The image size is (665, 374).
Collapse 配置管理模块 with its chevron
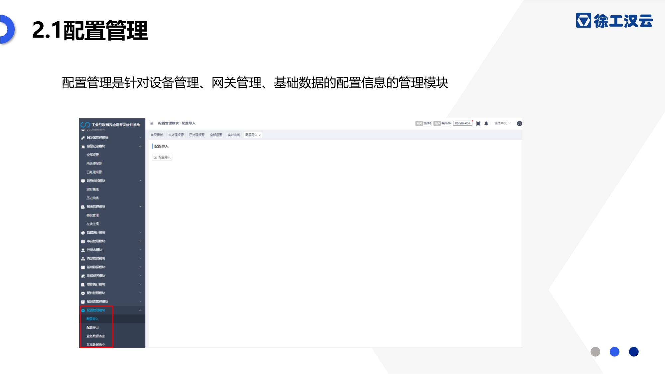pyautogui.click(x=140, y=311)
